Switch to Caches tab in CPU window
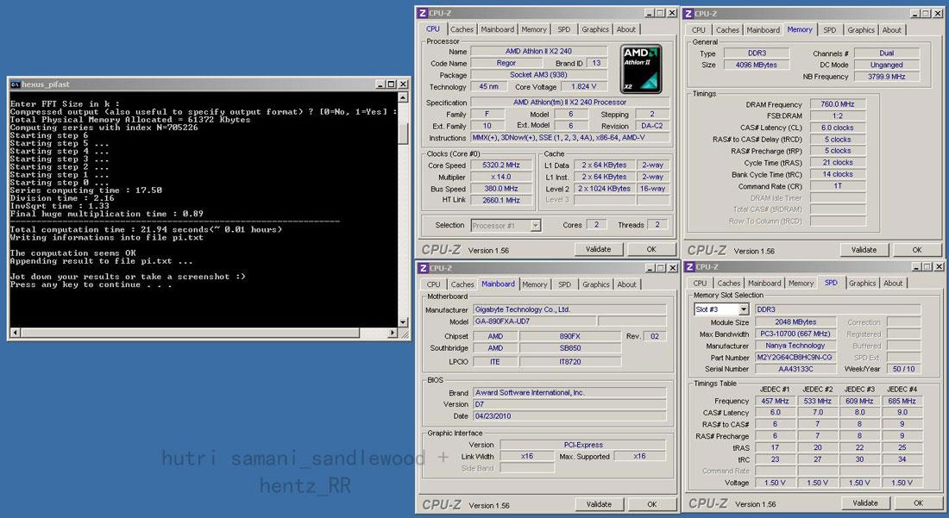Viewport: 949px width, 518px height. pyautogui.click(x=462, y=29)
